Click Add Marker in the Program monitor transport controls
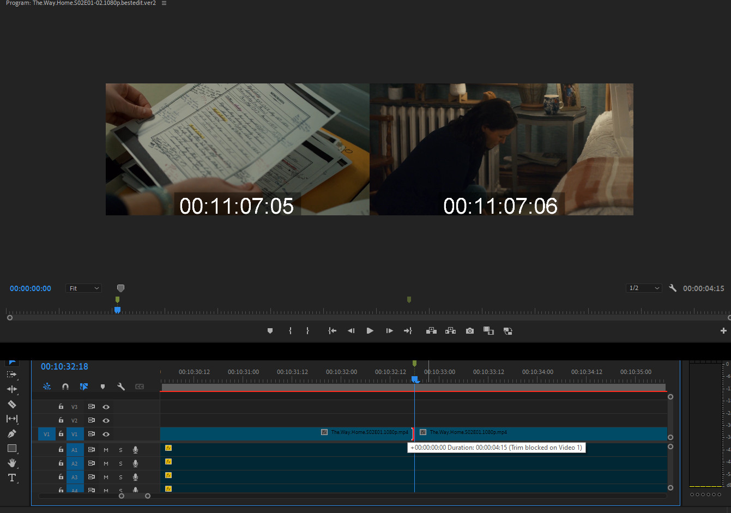 (270, 331)
